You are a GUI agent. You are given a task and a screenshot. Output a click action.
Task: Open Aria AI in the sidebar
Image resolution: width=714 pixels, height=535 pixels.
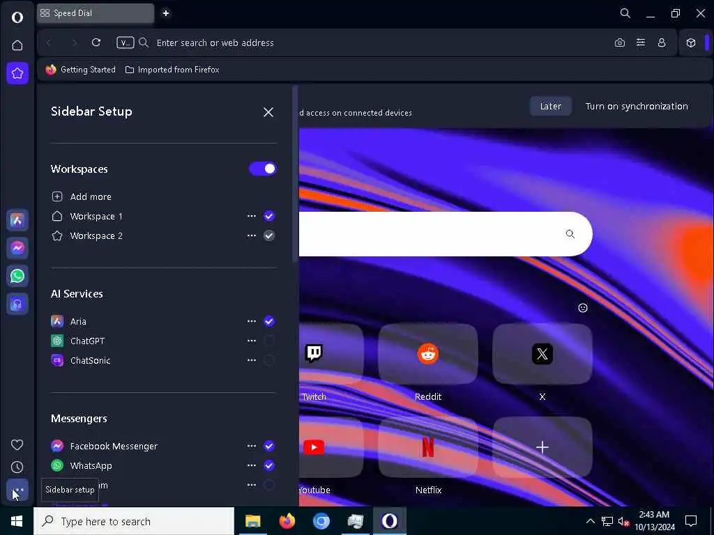click(x=17, y=220)
